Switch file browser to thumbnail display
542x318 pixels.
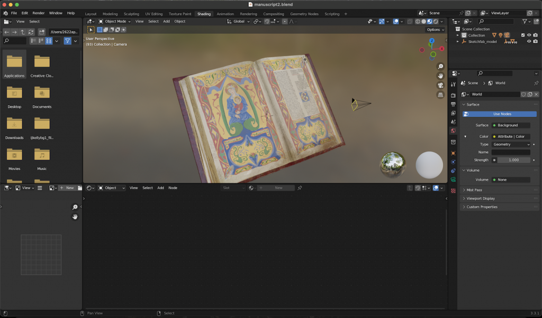pyautogui.click(x=49, y=41)
